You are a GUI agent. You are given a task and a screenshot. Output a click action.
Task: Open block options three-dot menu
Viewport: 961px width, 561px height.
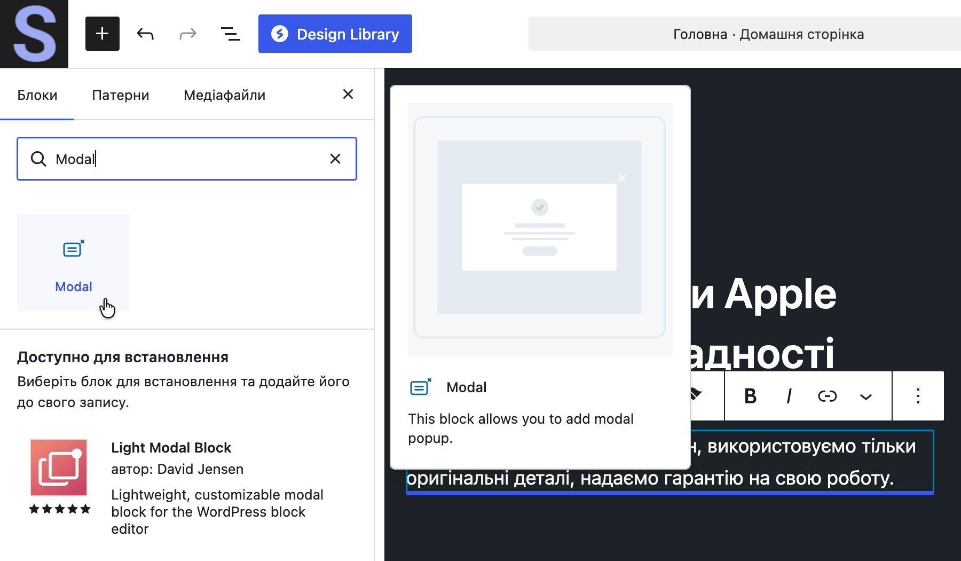pyautogui.click(x=918, y=396)
